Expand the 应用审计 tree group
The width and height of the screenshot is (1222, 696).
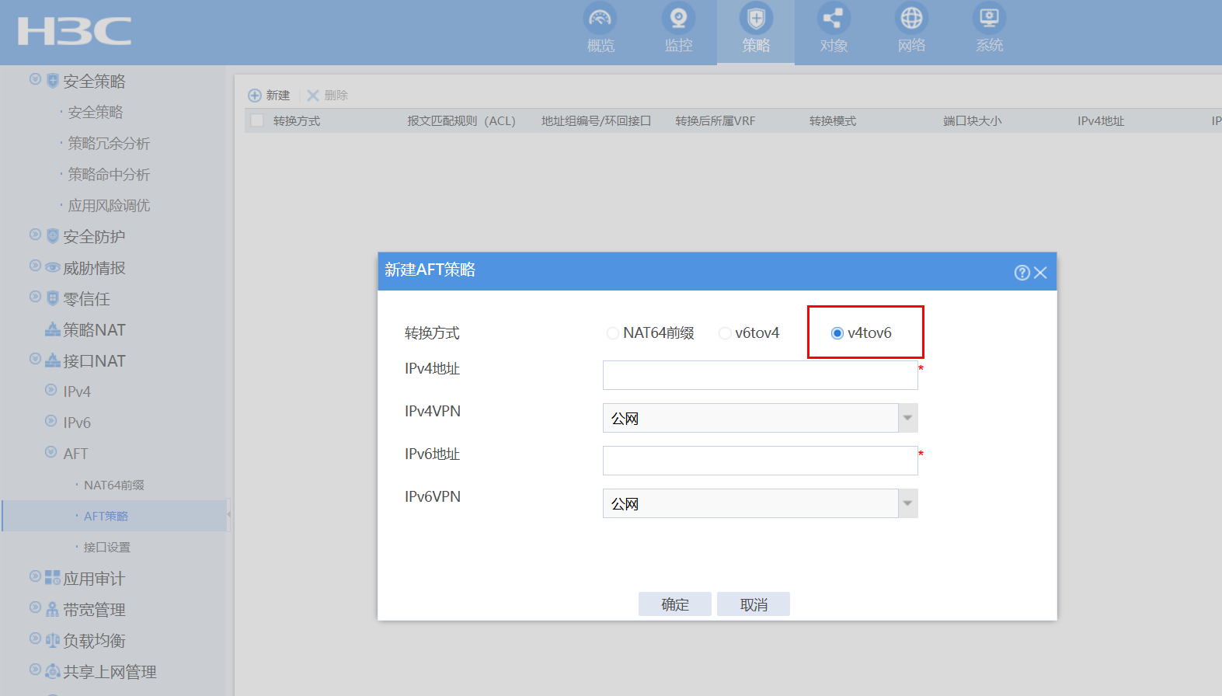(35, 576)
